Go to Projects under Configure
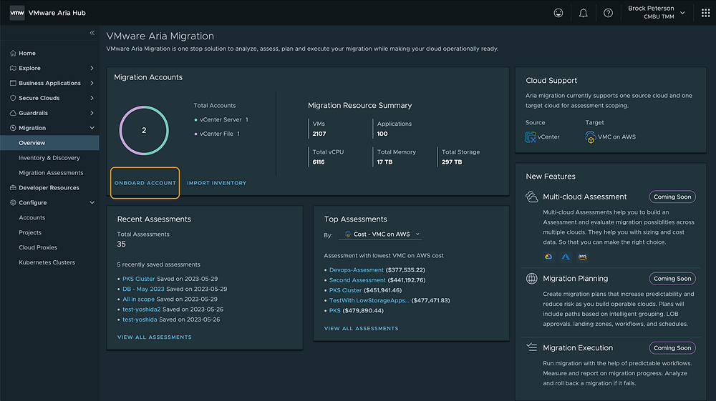Screen dimensions: 716x401 coord(30,232)
